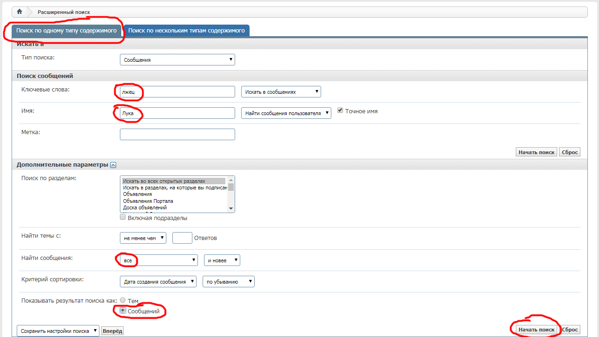Open the по убыванию order dropdown

pyautogui.click(x=229, y=282)
